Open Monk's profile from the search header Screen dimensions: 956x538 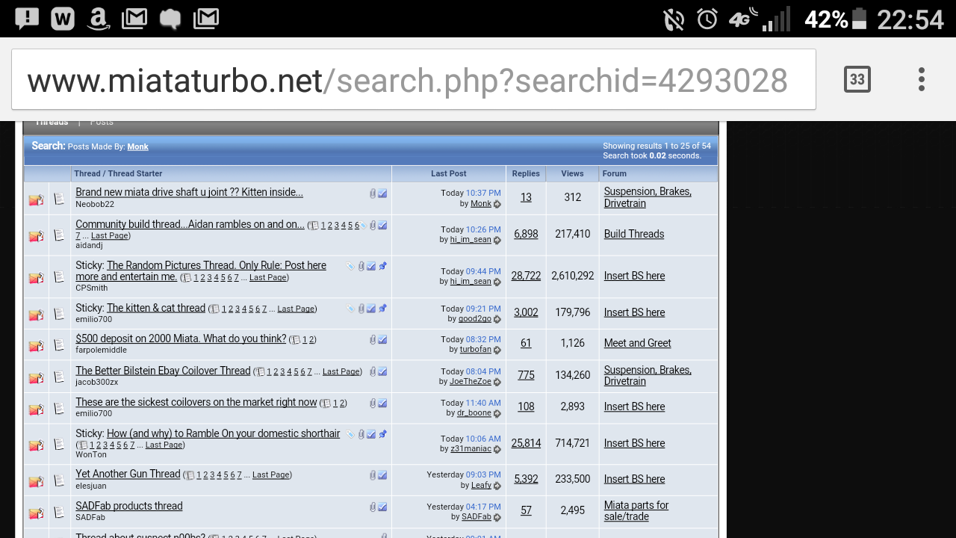click(x=137, y=147)
